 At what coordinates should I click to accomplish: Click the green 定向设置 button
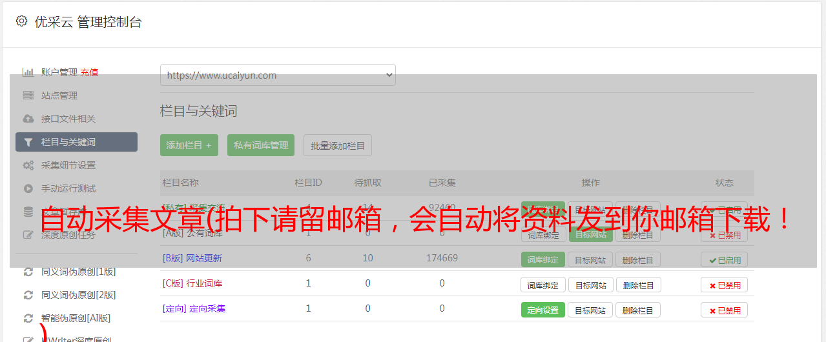click(x=543, y=310)
